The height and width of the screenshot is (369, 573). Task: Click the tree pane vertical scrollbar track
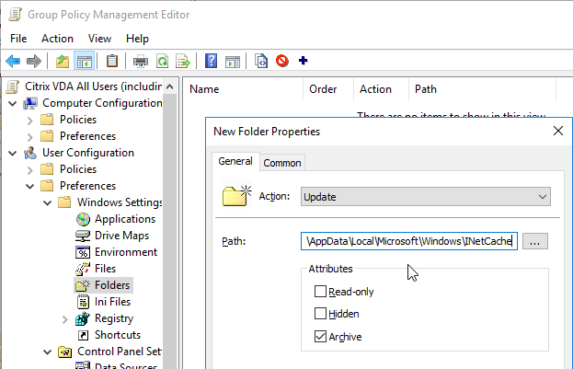click(169, 230)
